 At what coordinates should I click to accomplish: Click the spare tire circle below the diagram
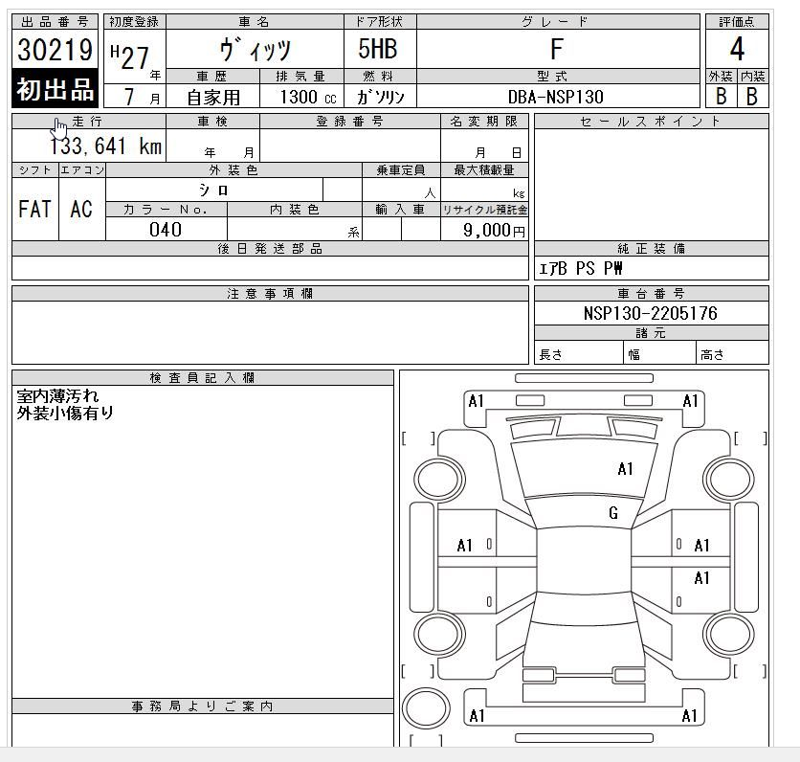pyautogui.click(x=427, y=709)
